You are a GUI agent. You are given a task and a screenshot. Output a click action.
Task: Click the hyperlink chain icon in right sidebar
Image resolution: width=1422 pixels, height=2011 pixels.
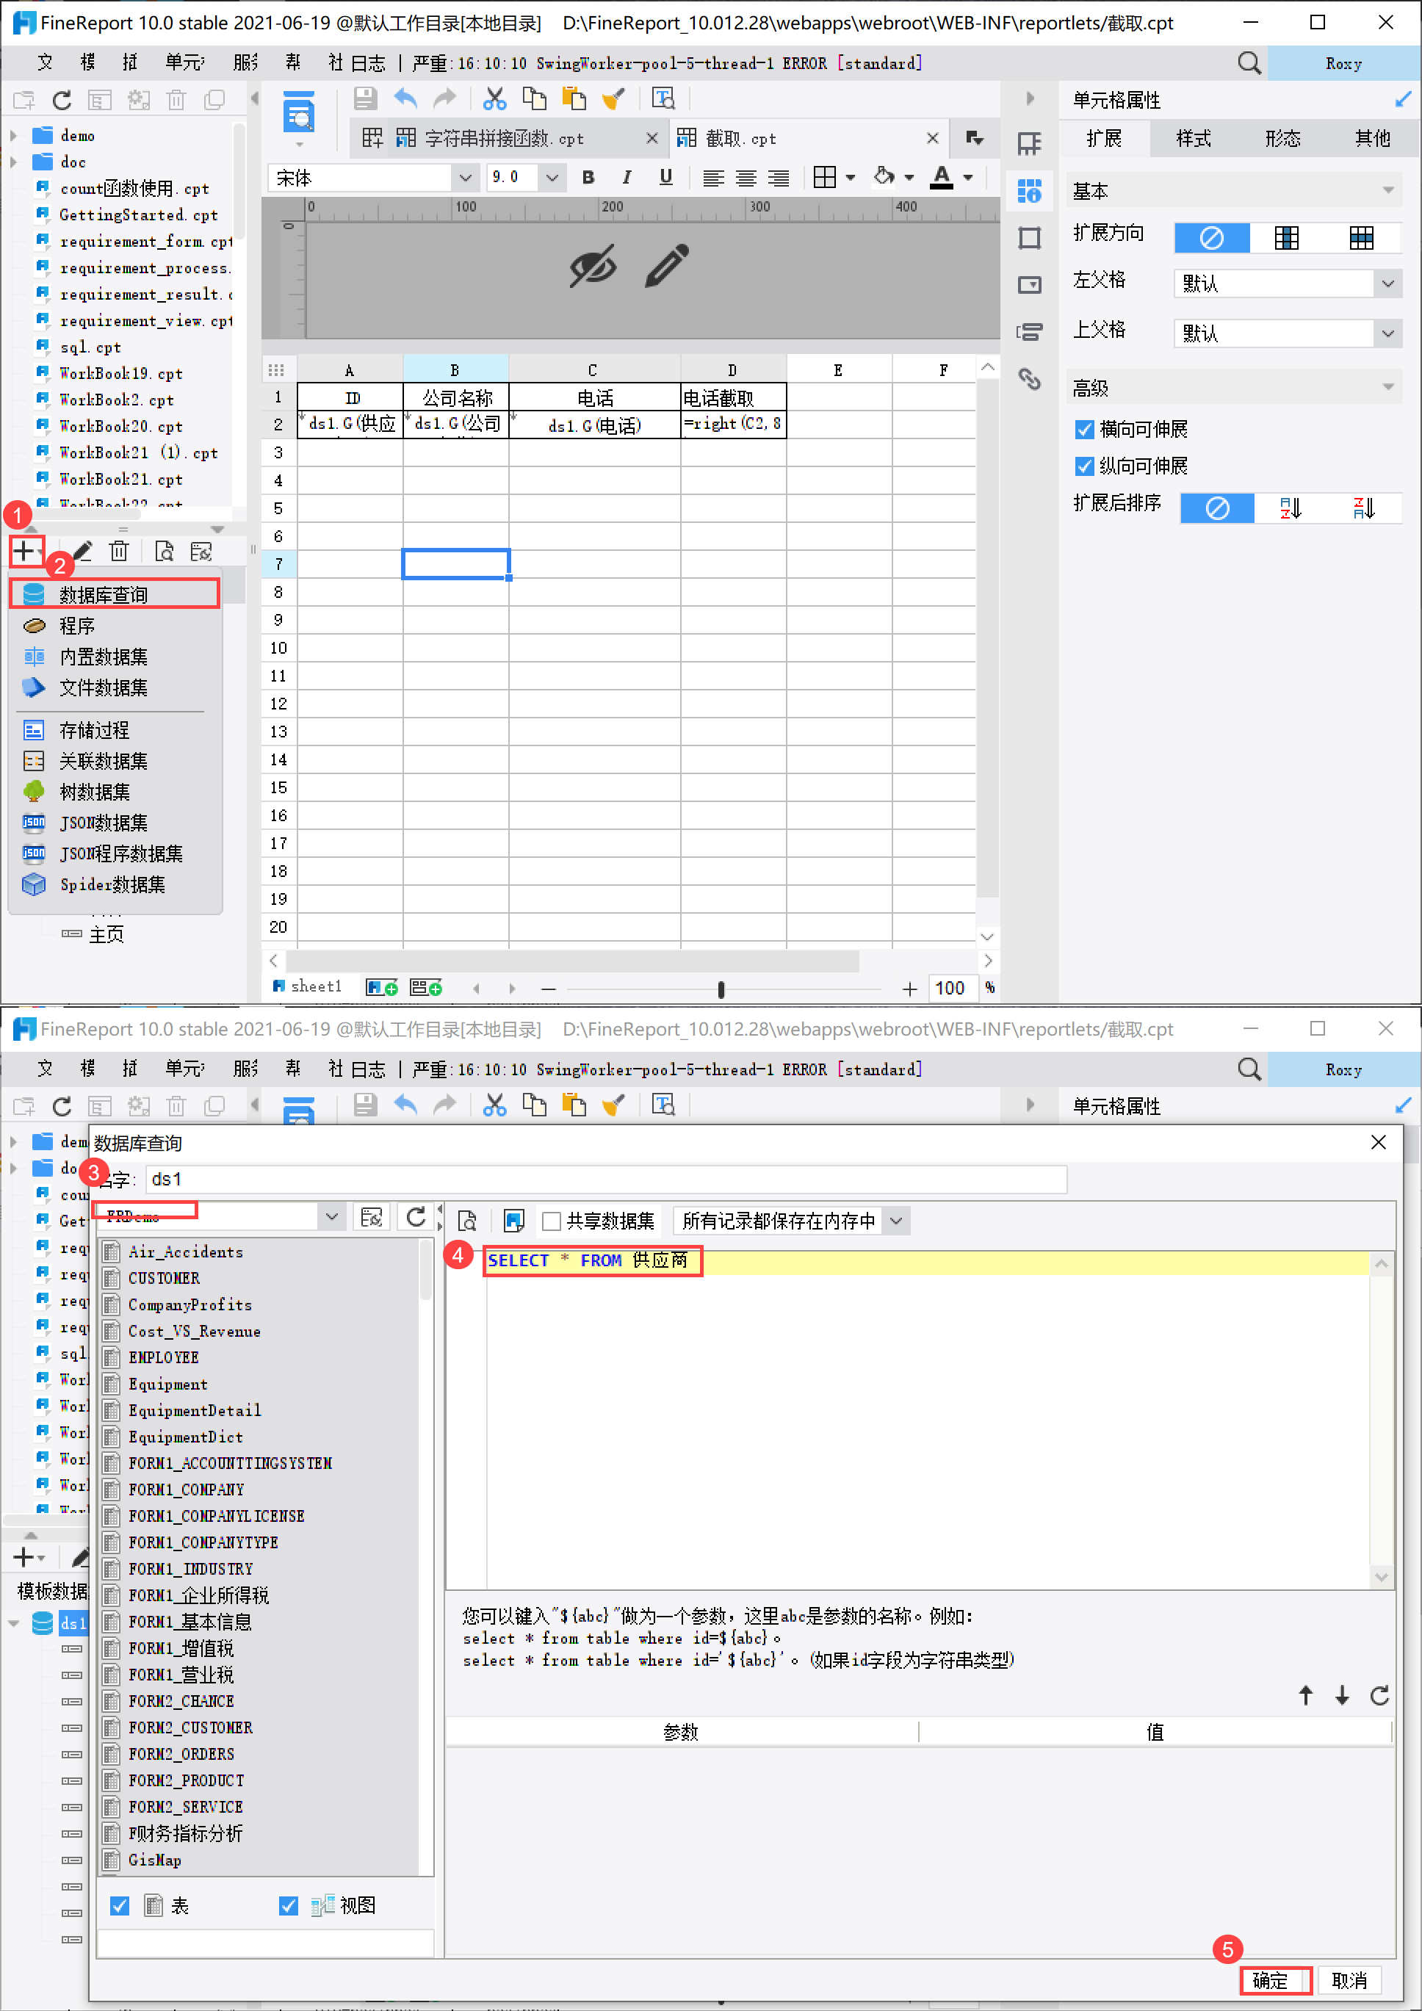1028,379
